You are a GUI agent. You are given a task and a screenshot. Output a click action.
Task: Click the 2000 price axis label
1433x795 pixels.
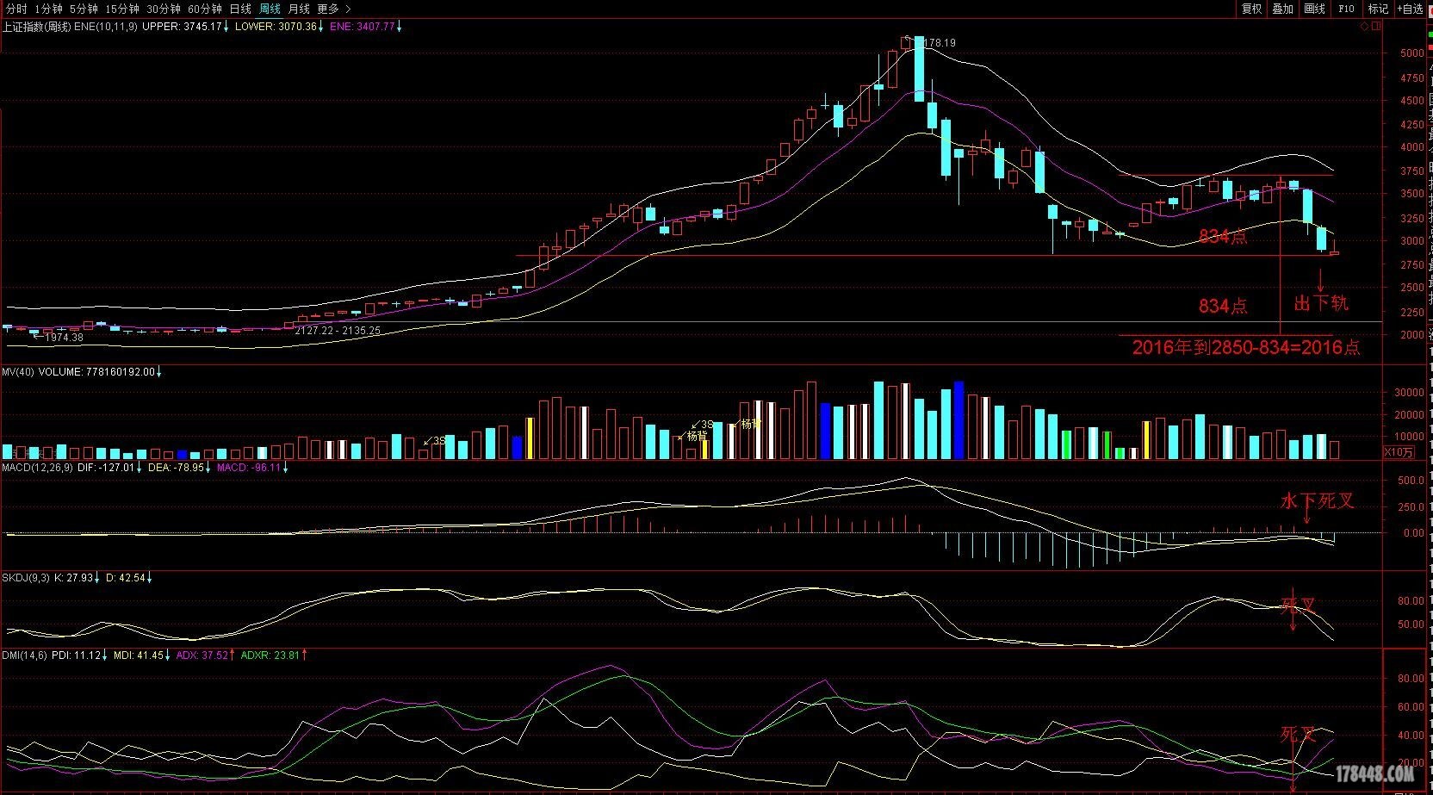(x=1412, y=335)
